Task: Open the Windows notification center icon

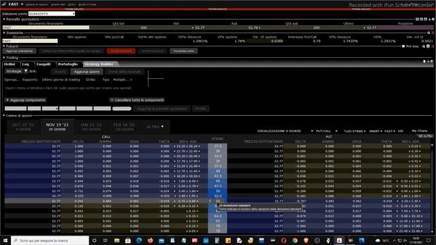Action: 429,240
